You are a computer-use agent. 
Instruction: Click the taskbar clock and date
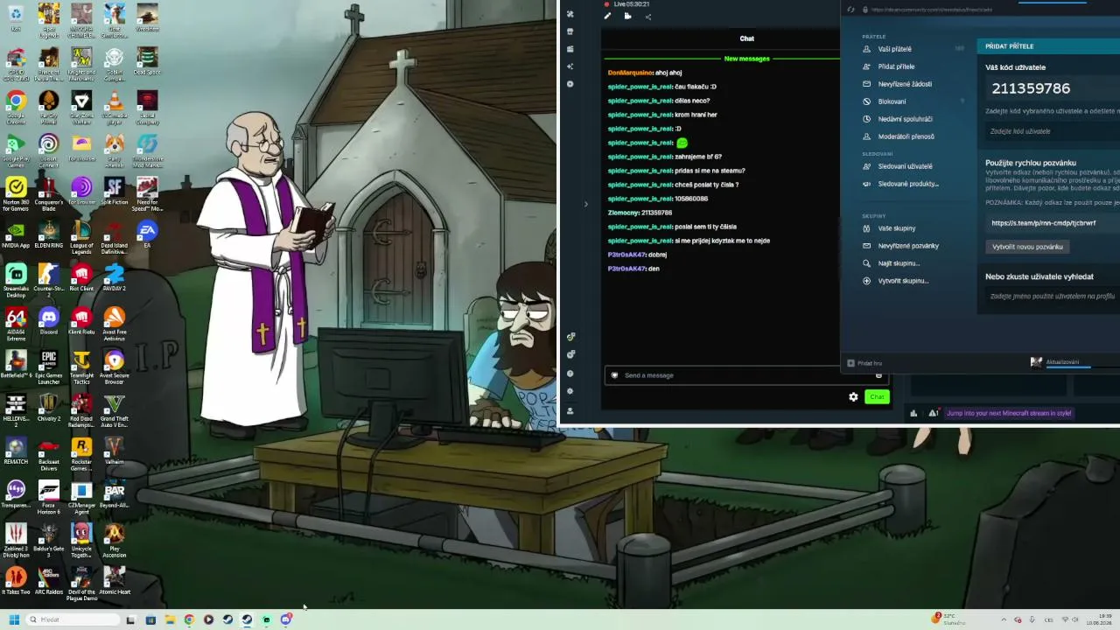tap(1099, 619)
